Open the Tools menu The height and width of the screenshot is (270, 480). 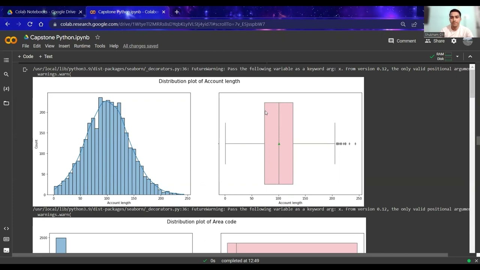(100, 46)
